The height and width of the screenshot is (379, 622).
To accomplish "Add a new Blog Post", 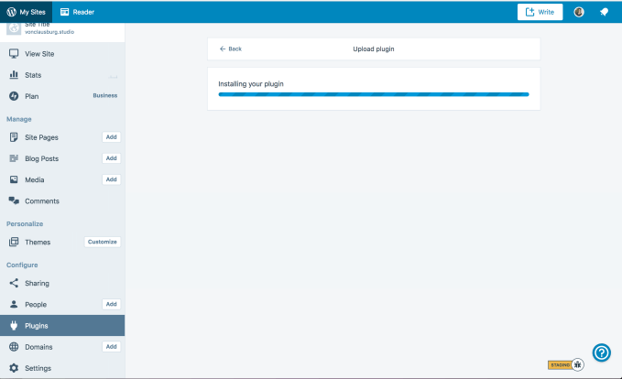I will (112, 158).
